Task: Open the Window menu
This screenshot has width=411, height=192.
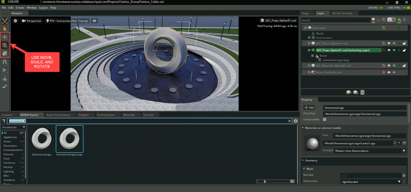Action: point(32,8)
